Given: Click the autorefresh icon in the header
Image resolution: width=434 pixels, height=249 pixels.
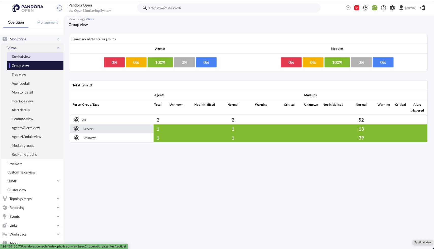Looking at the screenshot, I should coord(348,8).
